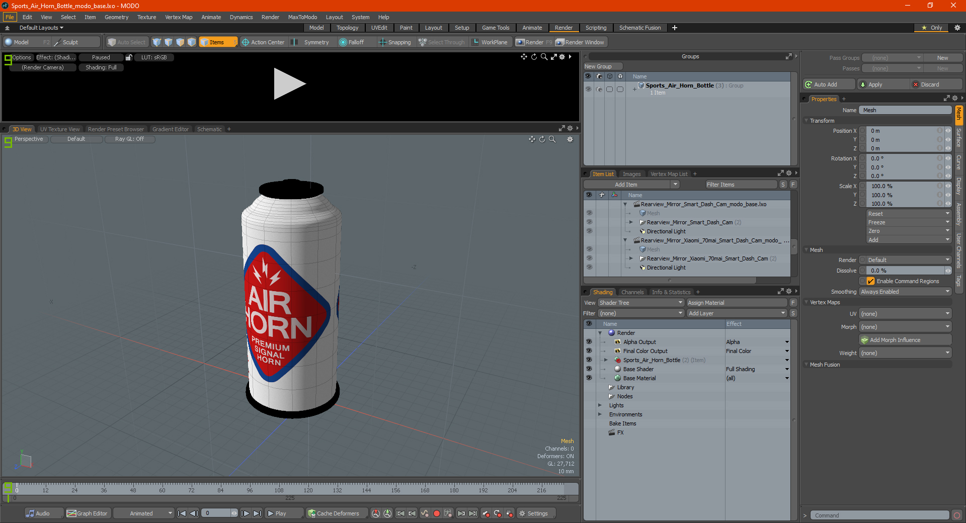Open the Geometry menu
The height and width of the screenshot is (523, 966).
[x=116, y=17]
